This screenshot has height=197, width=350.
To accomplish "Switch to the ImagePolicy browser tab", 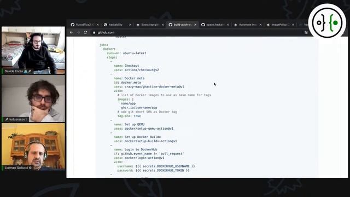I will pos(281,25).
